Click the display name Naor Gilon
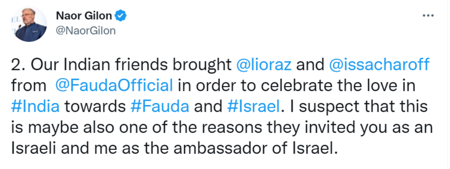 [x=84, y=16]
